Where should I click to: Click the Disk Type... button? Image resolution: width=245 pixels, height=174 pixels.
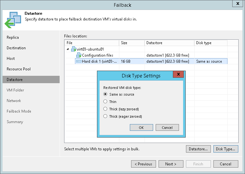coord(226,149)
